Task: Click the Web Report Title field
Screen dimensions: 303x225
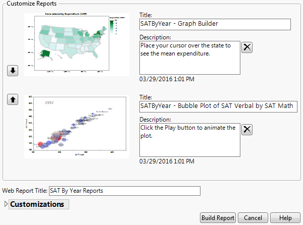Action: pos(124,191)
